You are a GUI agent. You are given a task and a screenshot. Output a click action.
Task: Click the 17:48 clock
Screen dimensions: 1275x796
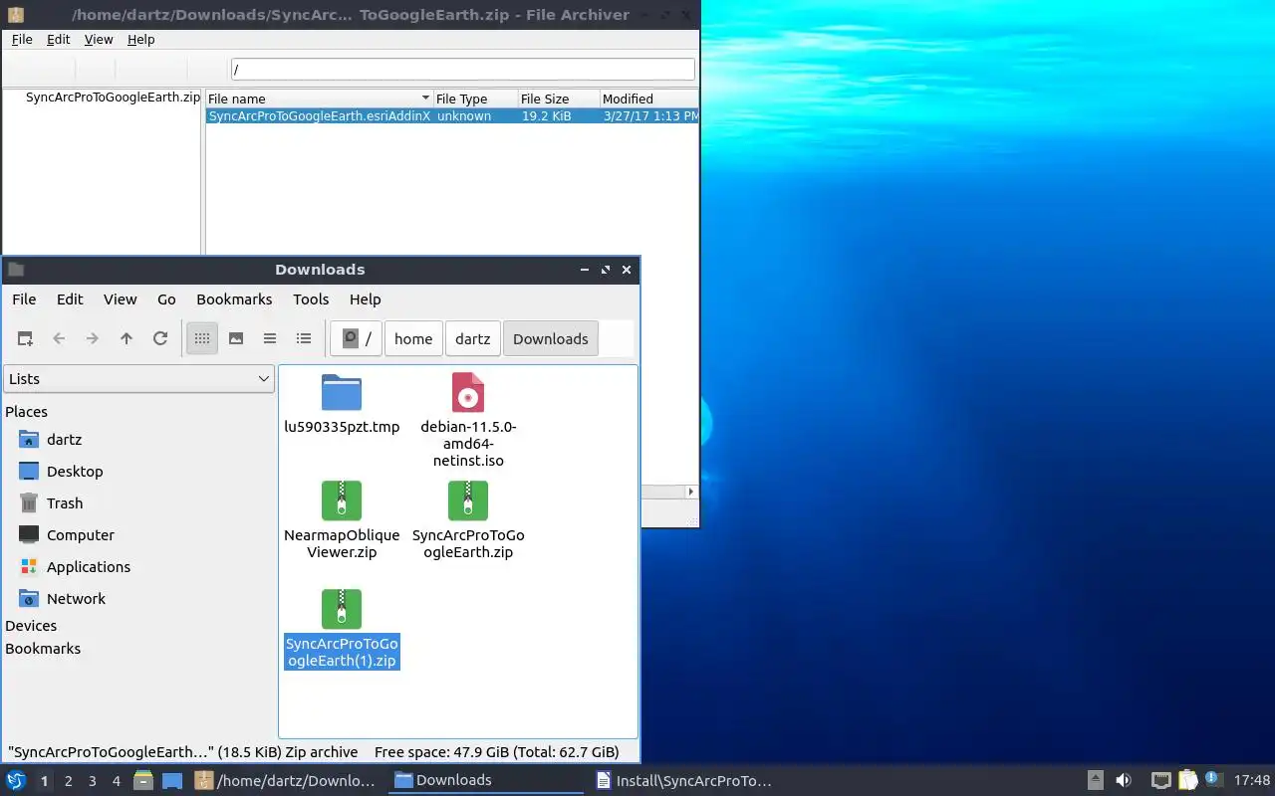pyautogui.click(x=1252, y=780)
